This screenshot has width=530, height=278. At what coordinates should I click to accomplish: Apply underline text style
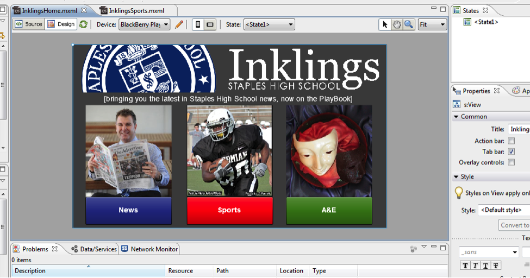(485, 265)
